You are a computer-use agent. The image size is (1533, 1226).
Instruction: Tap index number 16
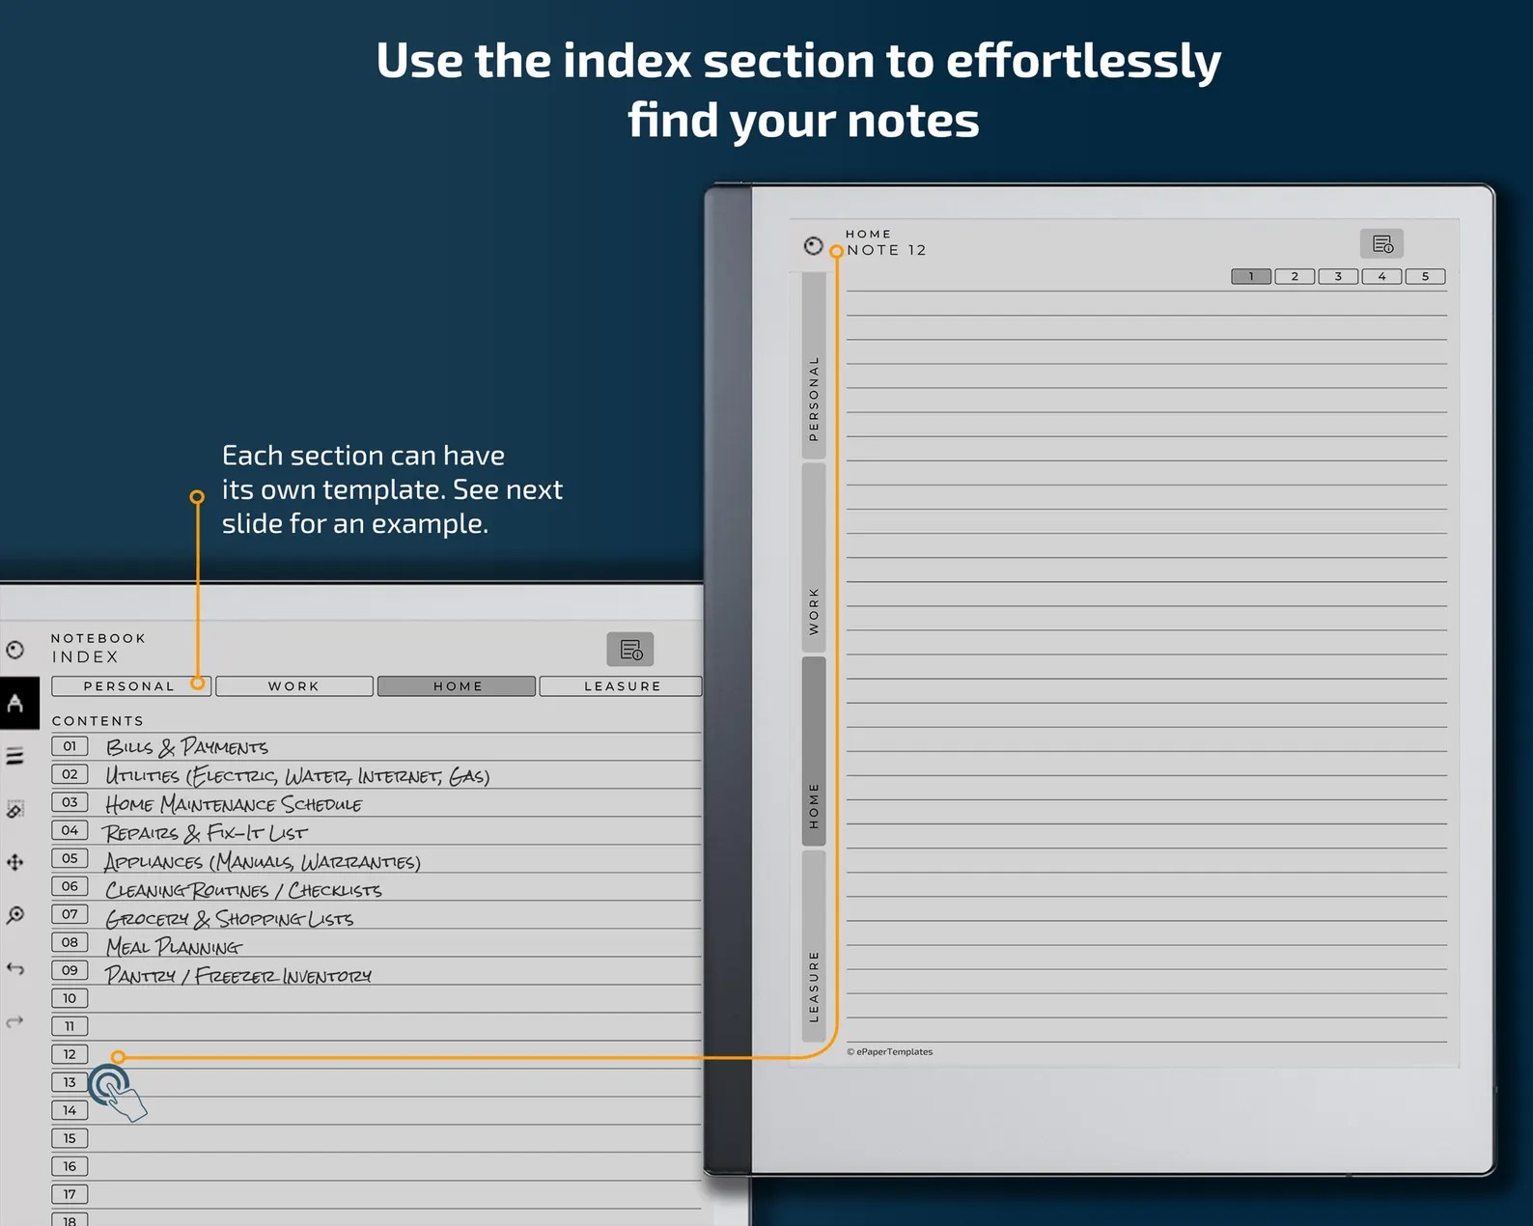[x=70, y=1166]
